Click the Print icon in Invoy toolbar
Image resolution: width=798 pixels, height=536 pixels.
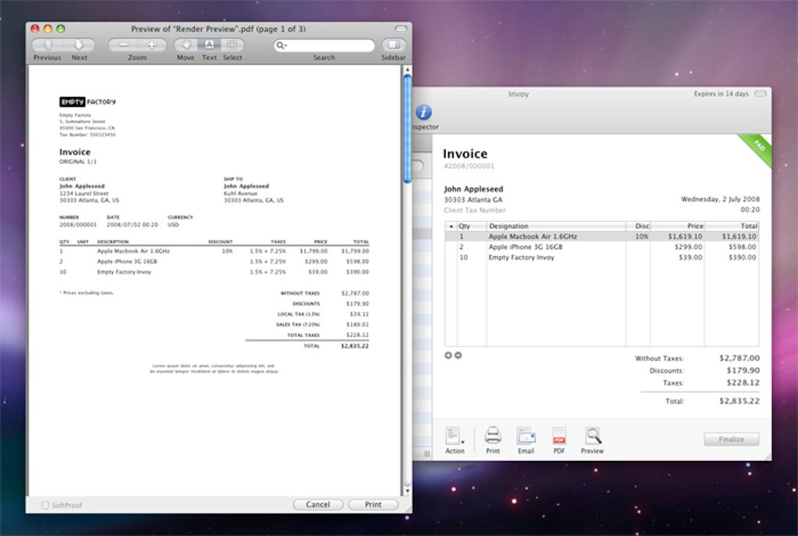tap(493, 436)
